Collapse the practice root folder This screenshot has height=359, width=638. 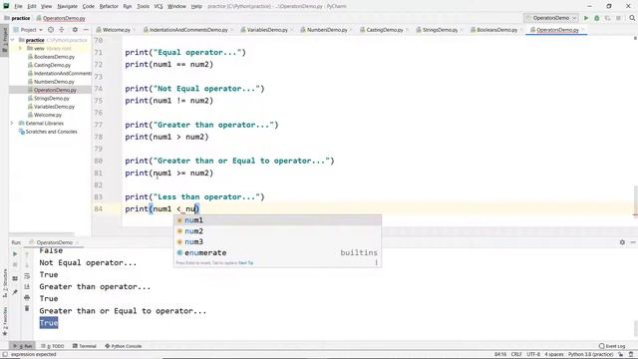pyautogui.click(x=13, y=40)
